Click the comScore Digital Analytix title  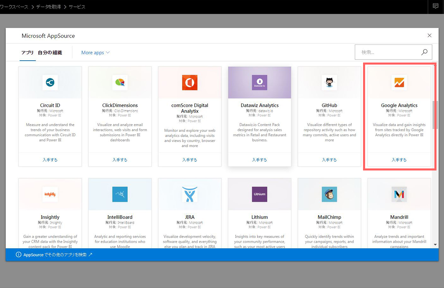tap(190, 108)
